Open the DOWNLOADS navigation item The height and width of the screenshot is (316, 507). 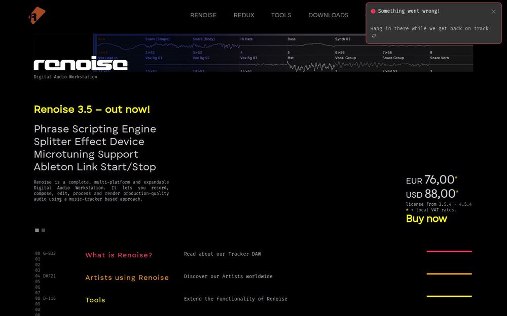click(328, 15)
